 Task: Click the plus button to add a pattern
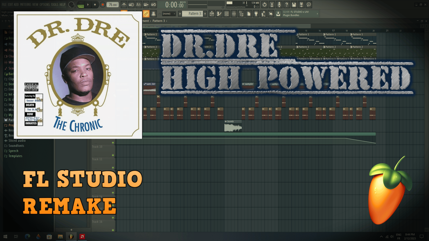[x=205, y=14]
